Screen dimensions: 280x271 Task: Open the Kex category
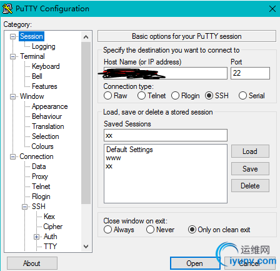tap(49, 217)
